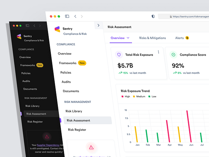Open Audits in the dark sidebar

tap(26, 81)
